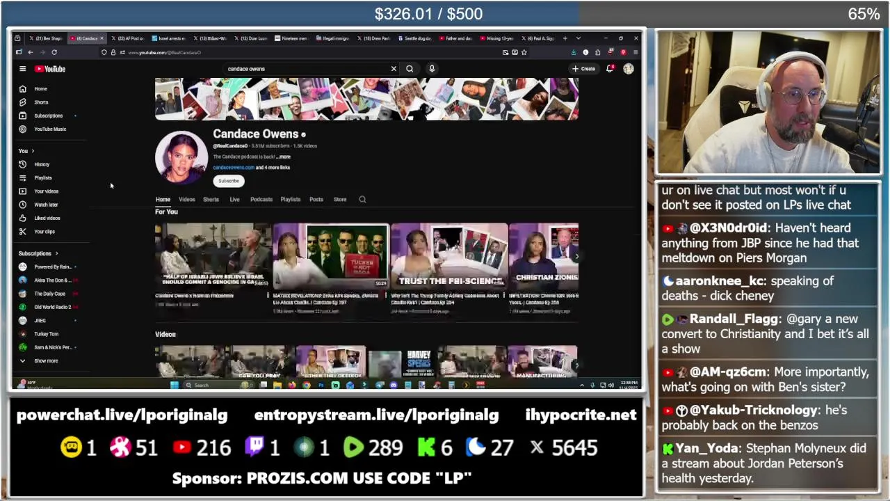The image size is (890, 501).
Task: Switch to the channel Shorts tab
Action: tap(211, 200)
